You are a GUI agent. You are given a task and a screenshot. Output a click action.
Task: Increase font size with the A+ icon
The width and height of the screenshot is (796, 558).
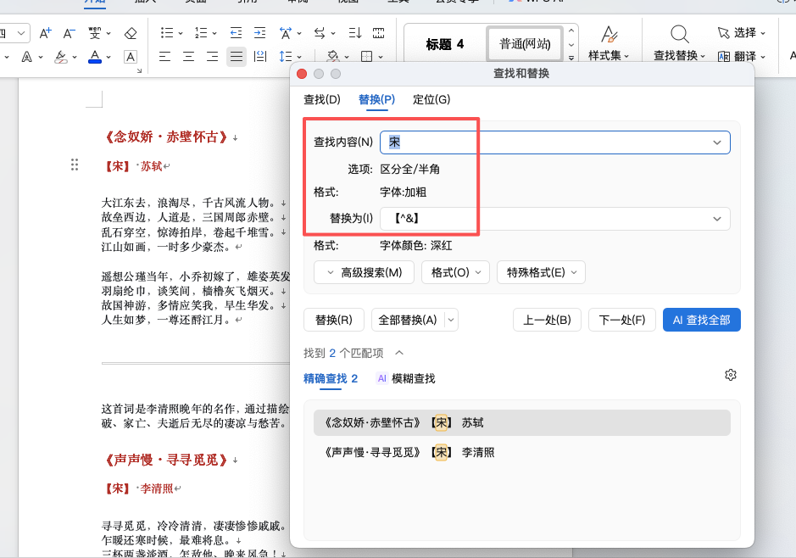(x=45, y=33)
